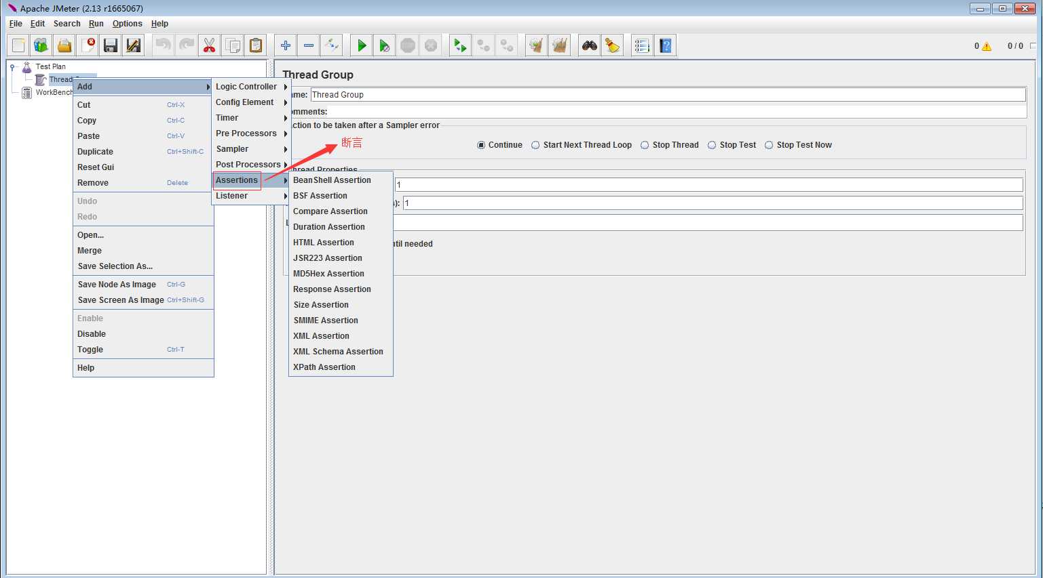The width and height of the screenshot is (1043, 578).
Task: Expand the Logic Controller submenu
Action: pos(251,87)
